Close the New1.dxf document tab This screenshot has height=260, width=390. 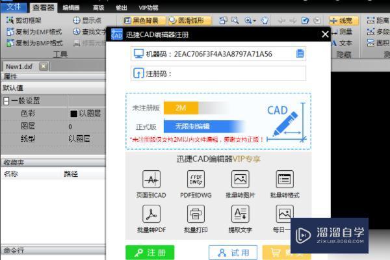click(x=44, y=66)
